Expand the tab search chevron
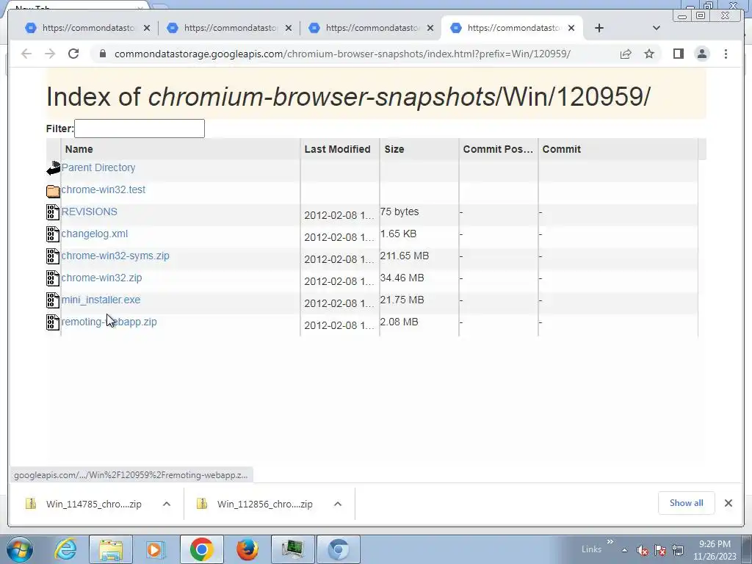 [656, 29]
